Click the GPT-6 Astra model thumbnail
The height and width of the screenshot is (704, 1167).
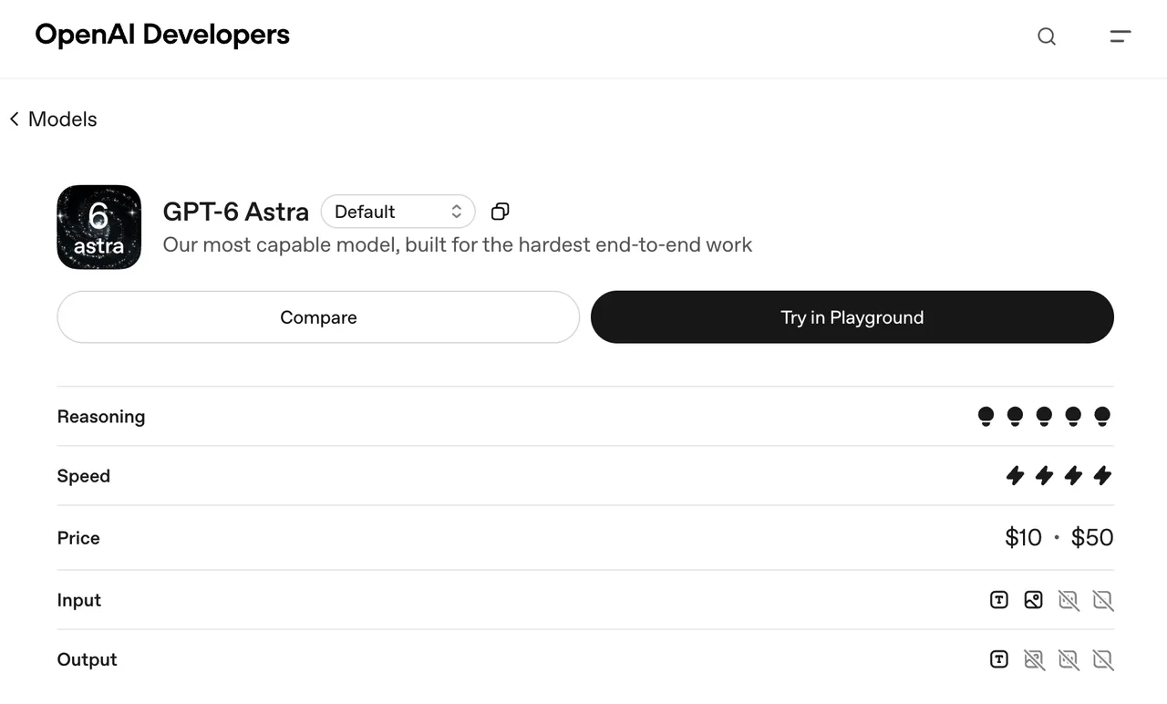(98, 227)
